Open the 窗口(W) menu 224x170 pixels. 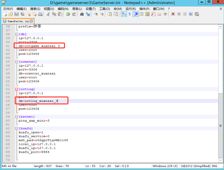point(159,9)
